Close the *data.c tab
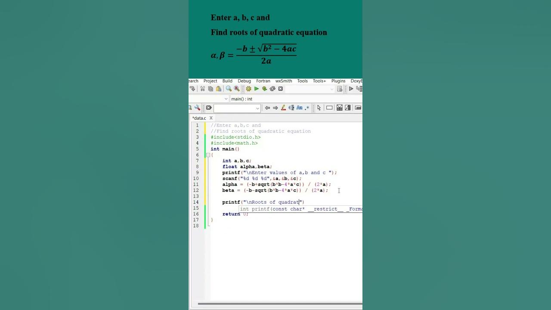The width and height of the screenshot is (551, 310). [x=211, y=118]
